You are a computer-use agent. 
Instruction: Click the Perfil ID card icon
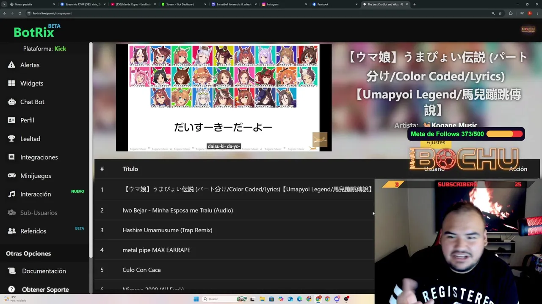(x=11, y=120)
